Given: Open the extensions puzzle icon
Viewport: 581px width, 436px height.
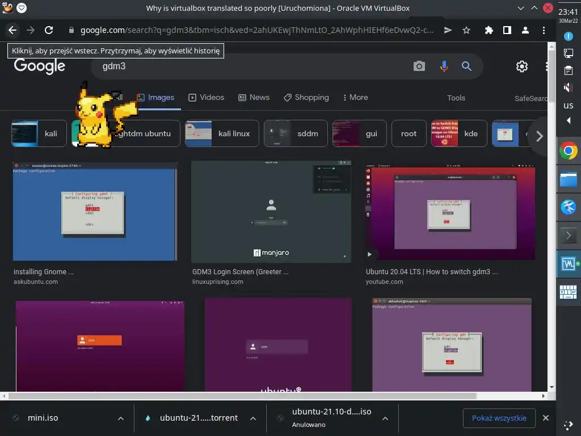Looking at the screenshot, I should (489, 30).
